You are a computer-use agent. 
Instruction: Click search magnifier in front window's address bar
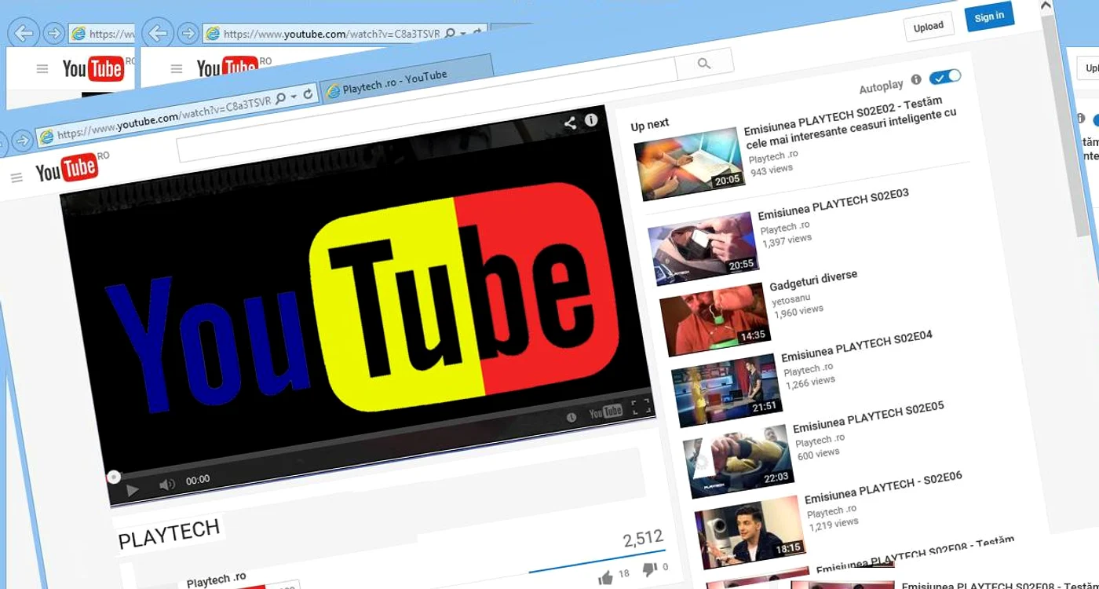click(x=280, y=99)
